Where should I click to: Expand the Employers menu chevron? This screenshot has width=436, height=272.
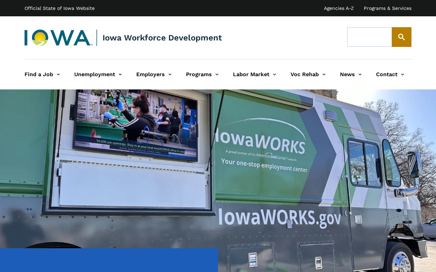[x=170, y=74]
